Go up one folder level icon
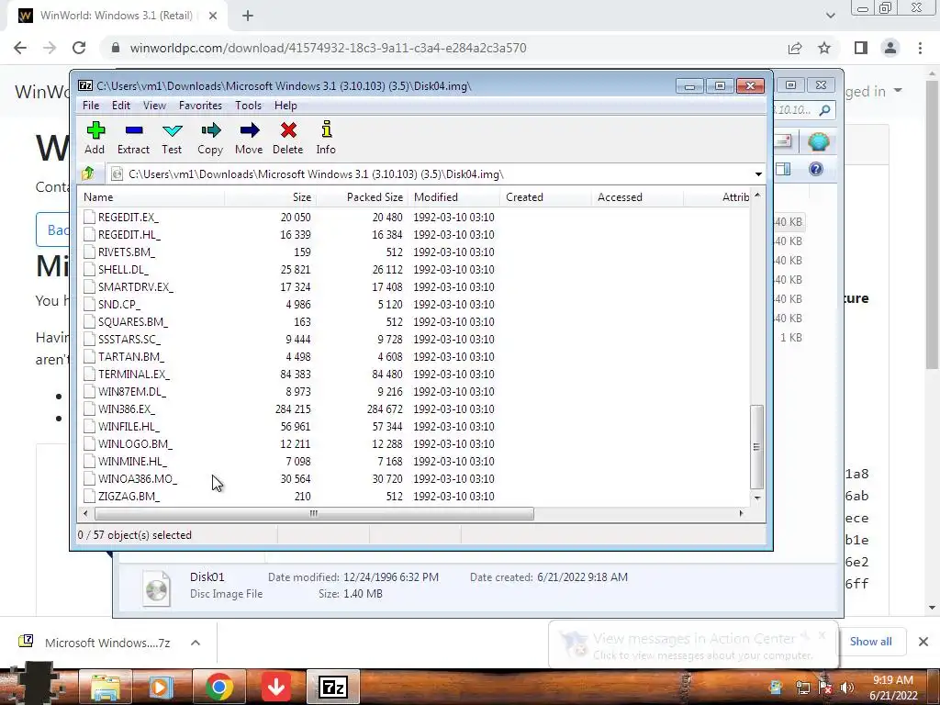The image size is (940, 705). (x=88, y=173)
